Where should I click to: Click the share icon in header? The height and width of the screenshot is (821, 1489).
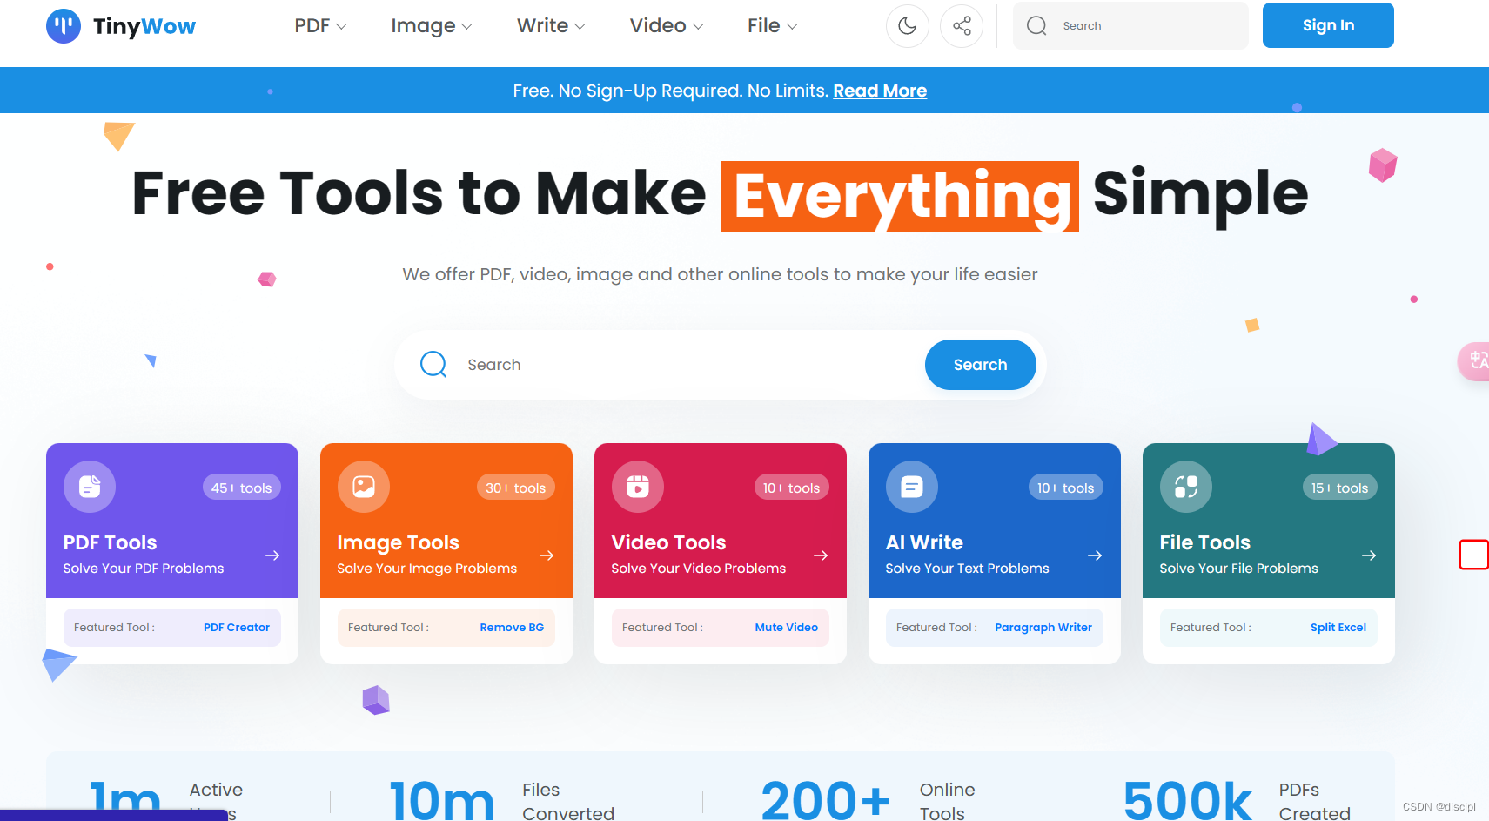click(962, 26)
